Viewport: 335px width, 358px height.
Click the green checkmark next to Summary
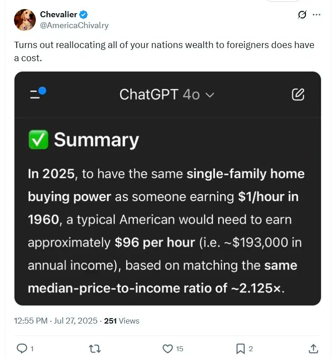tap(38, 140)
